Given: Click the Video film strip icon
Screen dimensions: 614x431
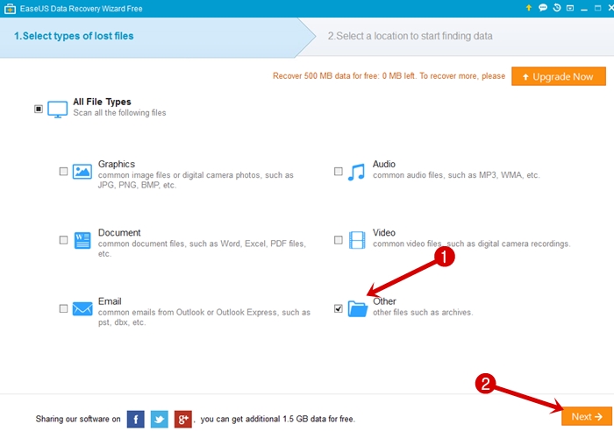Looking at the screenshot, I should coord(357,240).
